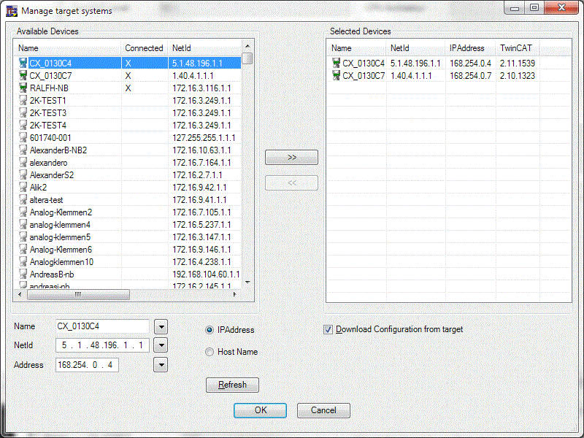Close the Manage target systems dialog
The height and width of the screenshot is (438, 584).
(561, 7)
